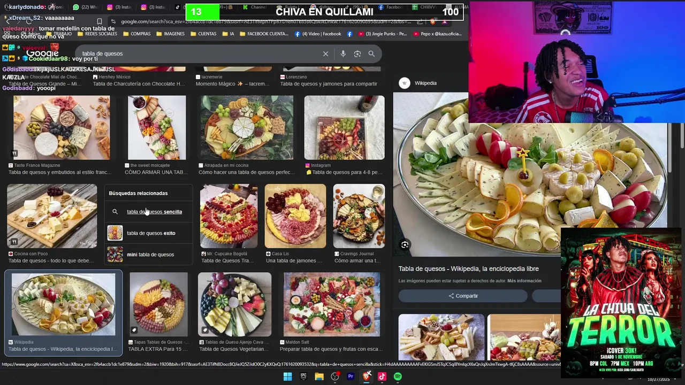
Task: Select 'tabla de quesos sencilla' related search
Action: [148, 212]
